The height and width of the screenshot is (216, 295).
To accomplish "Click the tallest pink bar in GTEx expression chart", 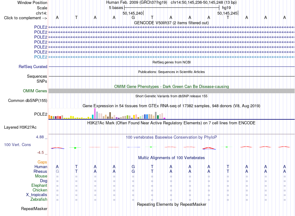I will [x=95, y=113].
